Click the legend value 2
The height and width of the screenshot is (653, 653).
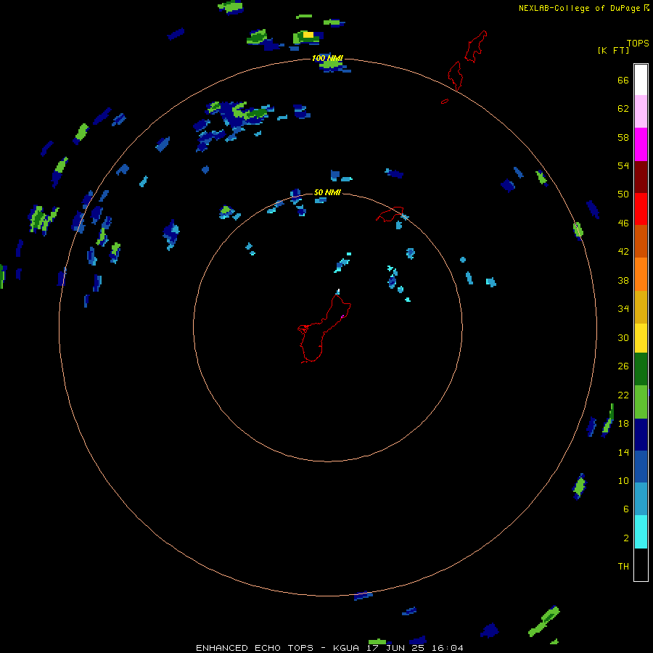[x=626, y=538]
